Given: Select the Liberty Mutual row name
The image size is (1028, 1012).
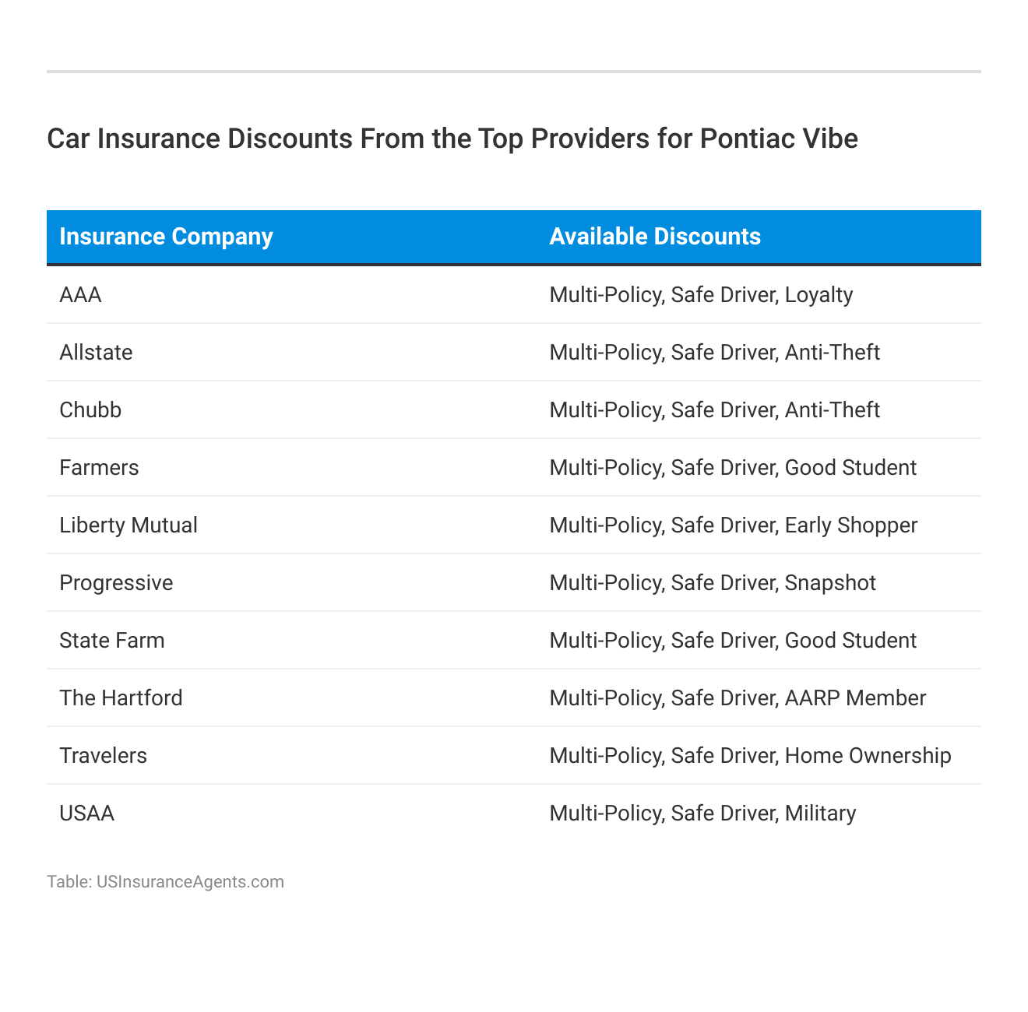Looking at the screenshot, I should click(128, 525).
